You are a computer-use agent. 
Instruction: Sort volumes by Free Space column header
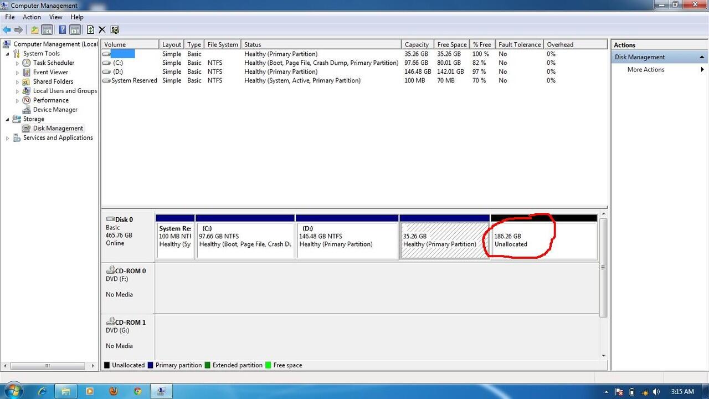click(x=451, y=44)
